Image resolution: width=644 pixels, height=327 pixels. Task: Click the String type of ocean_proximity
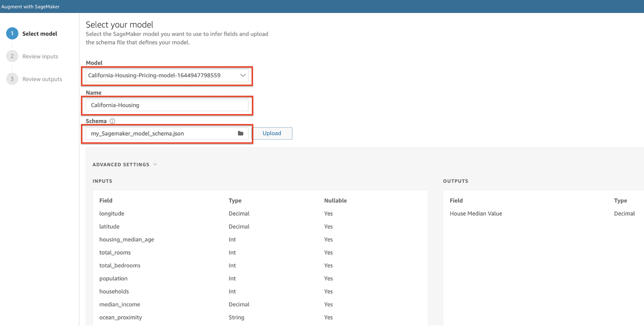(237, 317)
